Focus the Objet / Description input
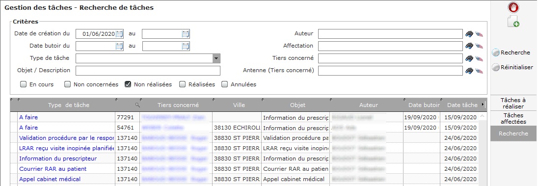Image resolution: width=538 pixels, height=186 pixels. tap(148, 71)
